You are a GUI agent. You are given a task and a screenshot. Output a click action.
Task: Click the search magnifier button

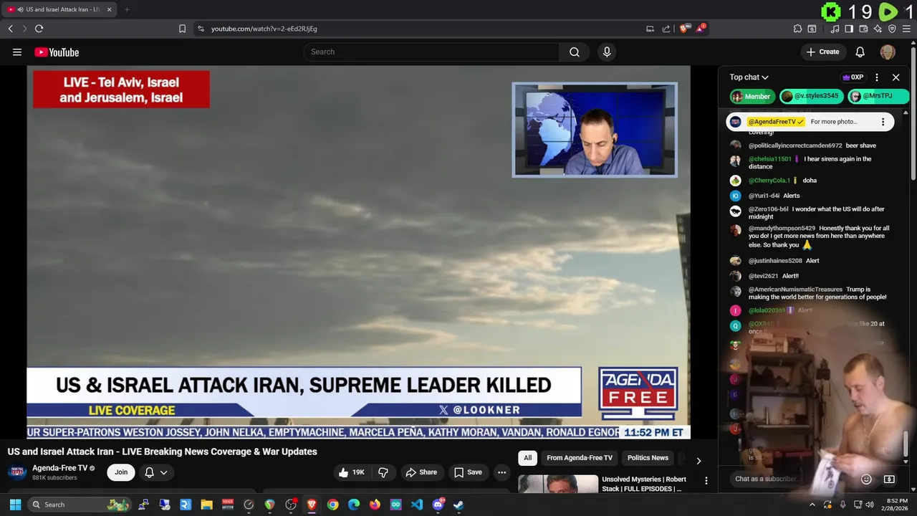pos(574,52)
